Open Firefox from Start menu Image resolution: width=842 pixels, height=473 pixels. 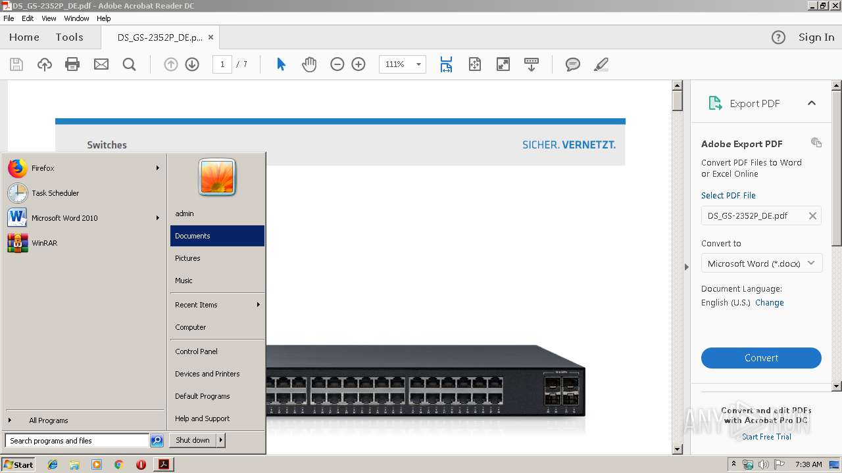[x=84, y=168]
